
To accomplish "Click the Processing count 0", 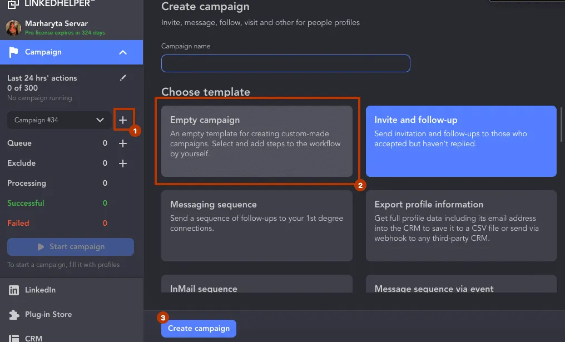I will (105, 183).
